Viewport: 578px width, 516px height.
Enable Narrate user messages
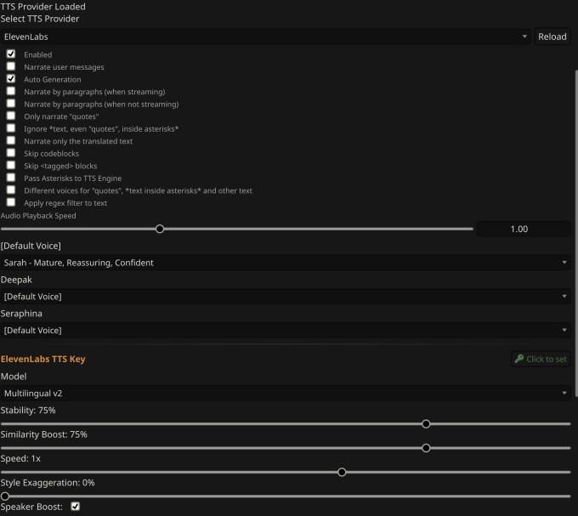11,66
